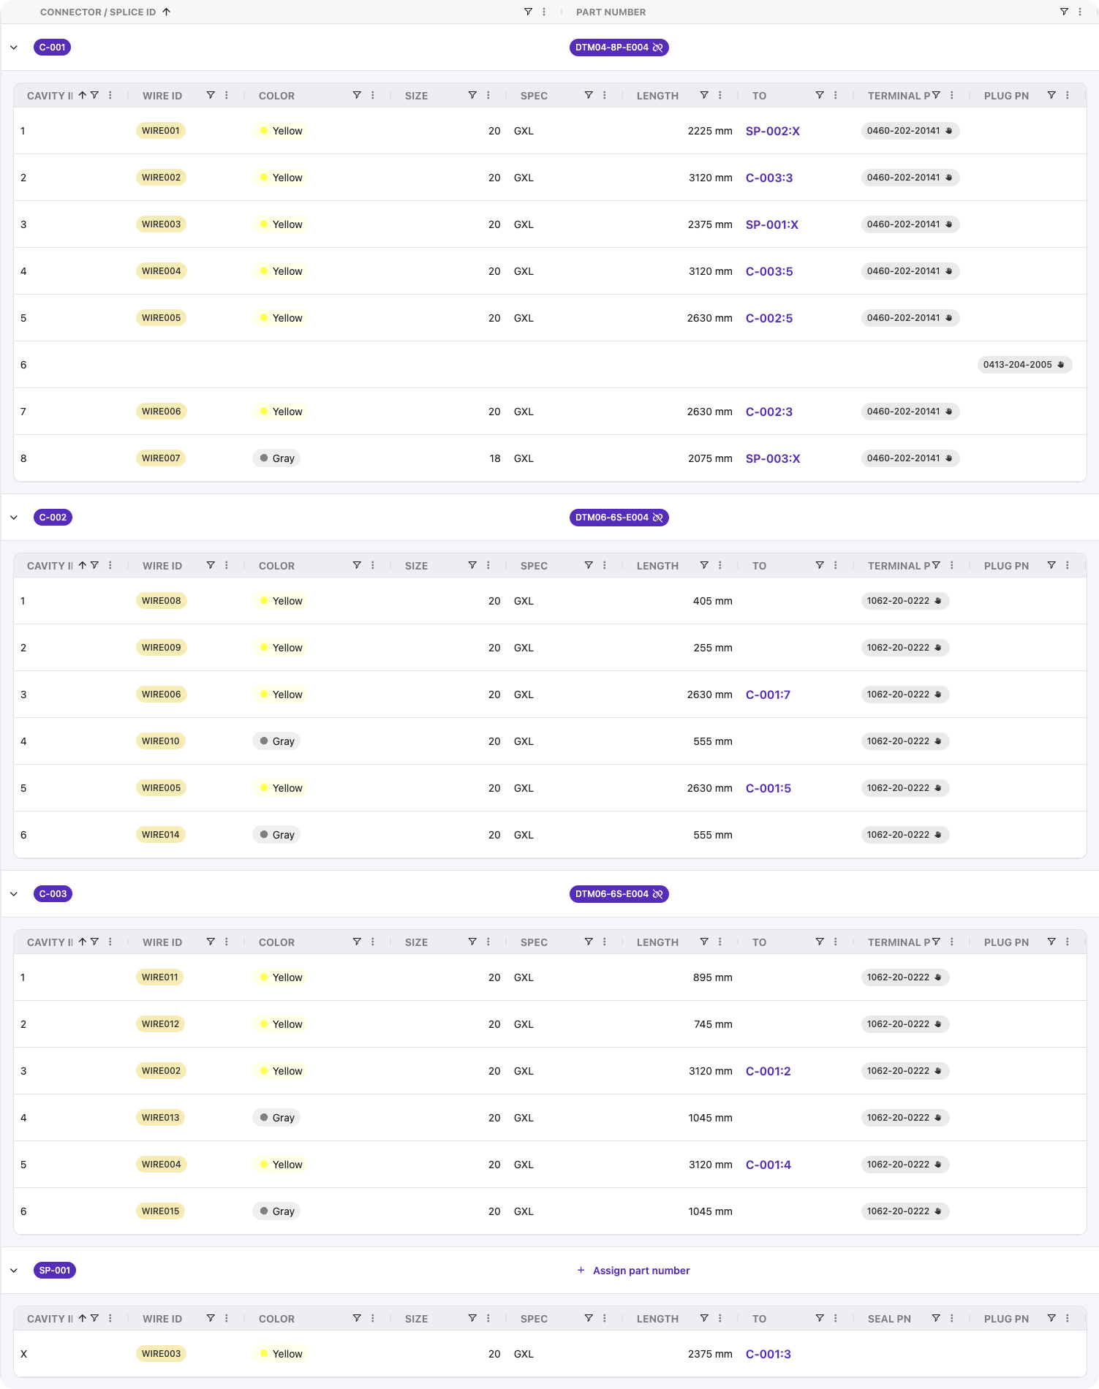The image size is (1099, 1389).
Task: Open plug 0413-204-2005 chip icon
Action: coord(1061,365)
